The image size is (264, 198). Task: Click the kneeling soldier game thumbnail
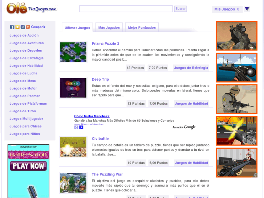click(236, 99)
